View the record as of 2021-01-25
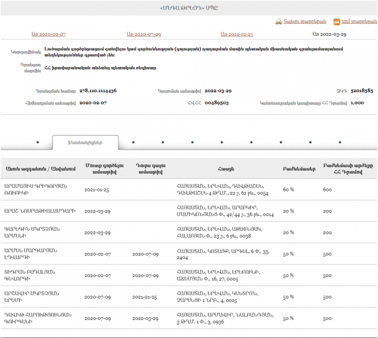378x338 pixels. [237, 34]
